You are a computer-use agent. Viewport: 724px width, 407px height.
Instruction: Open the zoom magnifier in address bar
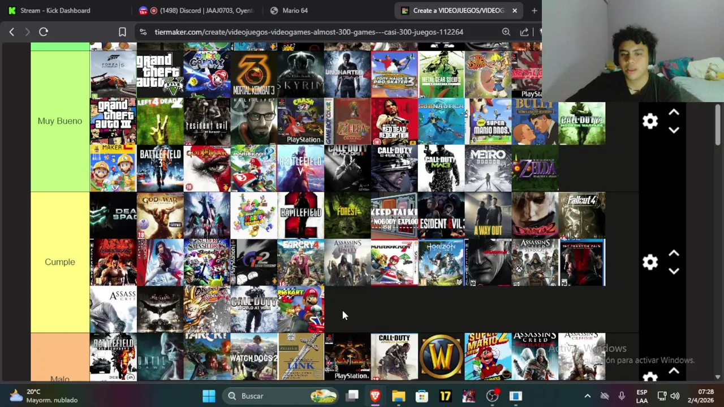(x=506, y=32)
